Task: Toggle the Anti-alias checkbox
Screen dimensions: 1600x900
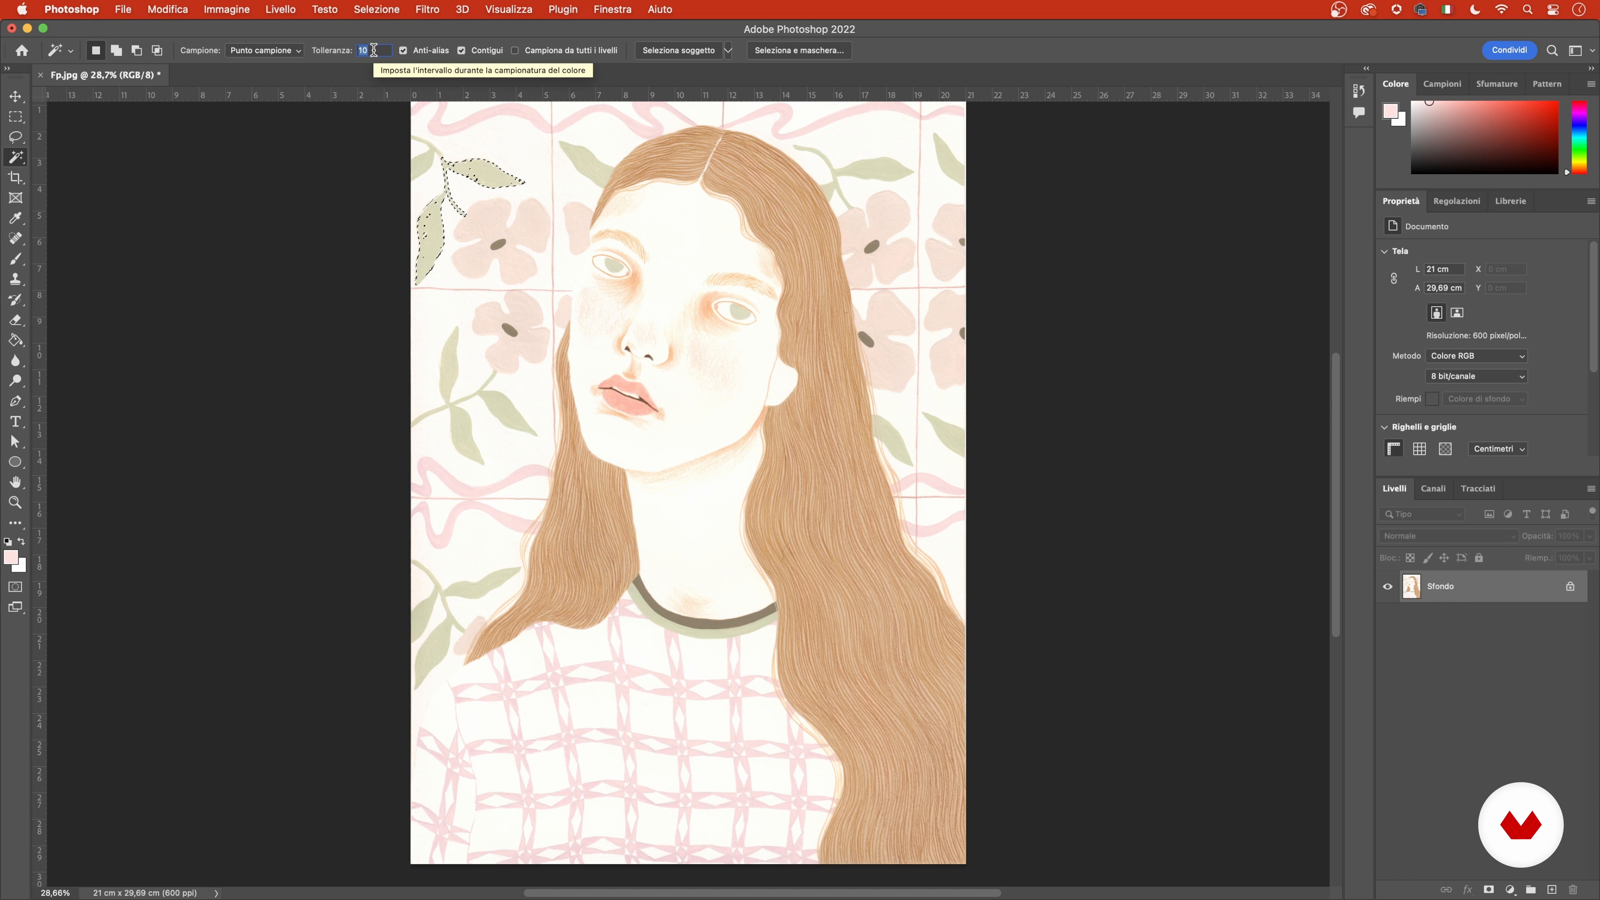Action: pyautogui.click(x=403, y=50)
